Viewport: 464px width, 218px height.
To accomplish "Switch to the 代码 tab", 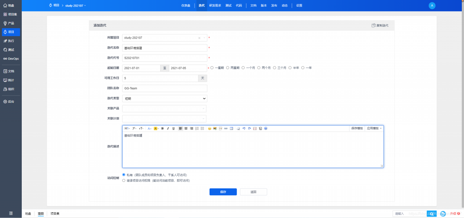I will [239, 5].
